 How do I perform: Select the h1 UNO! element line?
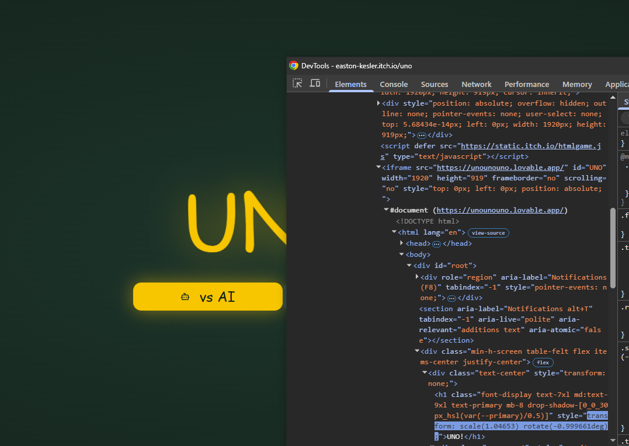click(521, 416)
